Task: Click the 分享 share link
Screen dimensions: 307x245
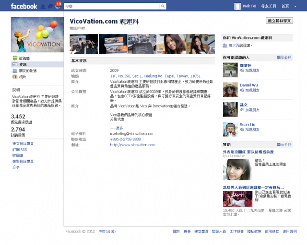Action: coord(16,167)
